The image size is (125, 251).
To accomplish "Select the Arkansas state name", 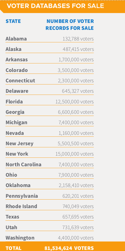I will [17, 59].
